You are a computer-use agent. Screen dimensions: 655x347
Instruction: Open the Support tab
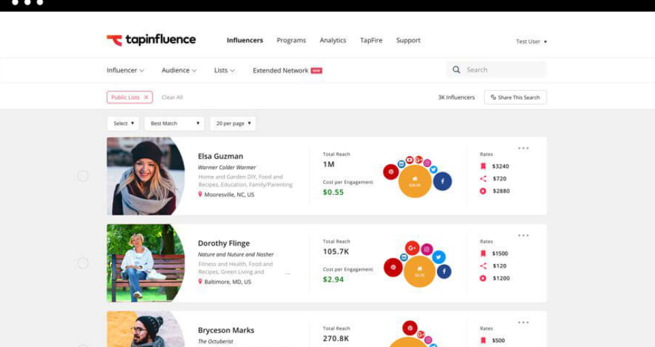408,40
